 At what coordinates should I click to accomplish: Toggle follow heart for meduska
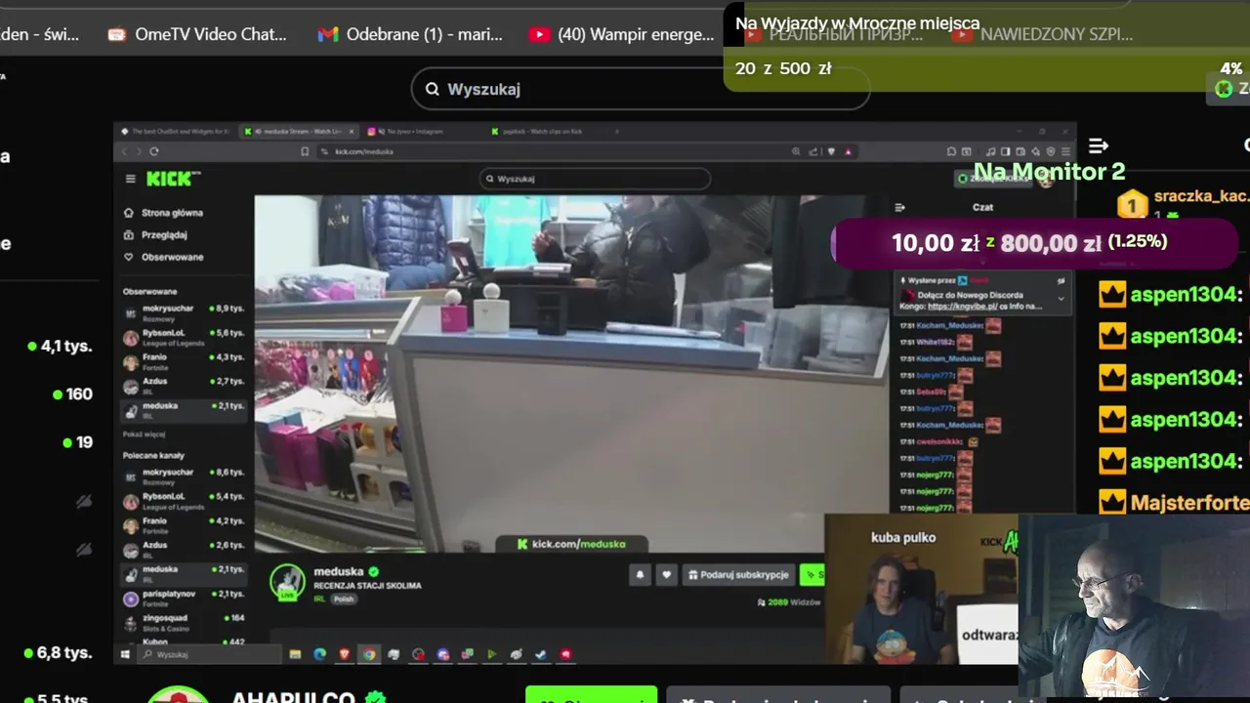666,575
